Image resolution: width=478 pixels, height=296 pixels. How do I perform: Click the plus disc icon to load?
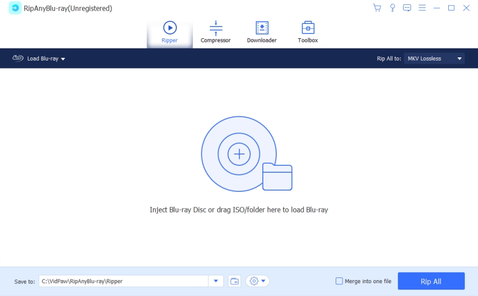239,154
